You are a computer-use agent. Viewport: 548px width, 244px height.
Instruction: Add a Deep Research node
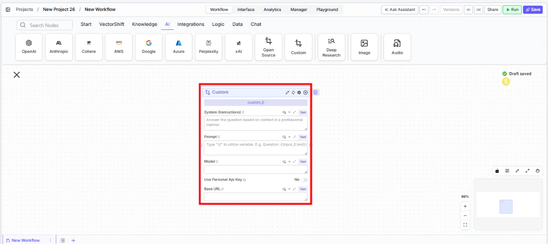(x=331, y=47)
